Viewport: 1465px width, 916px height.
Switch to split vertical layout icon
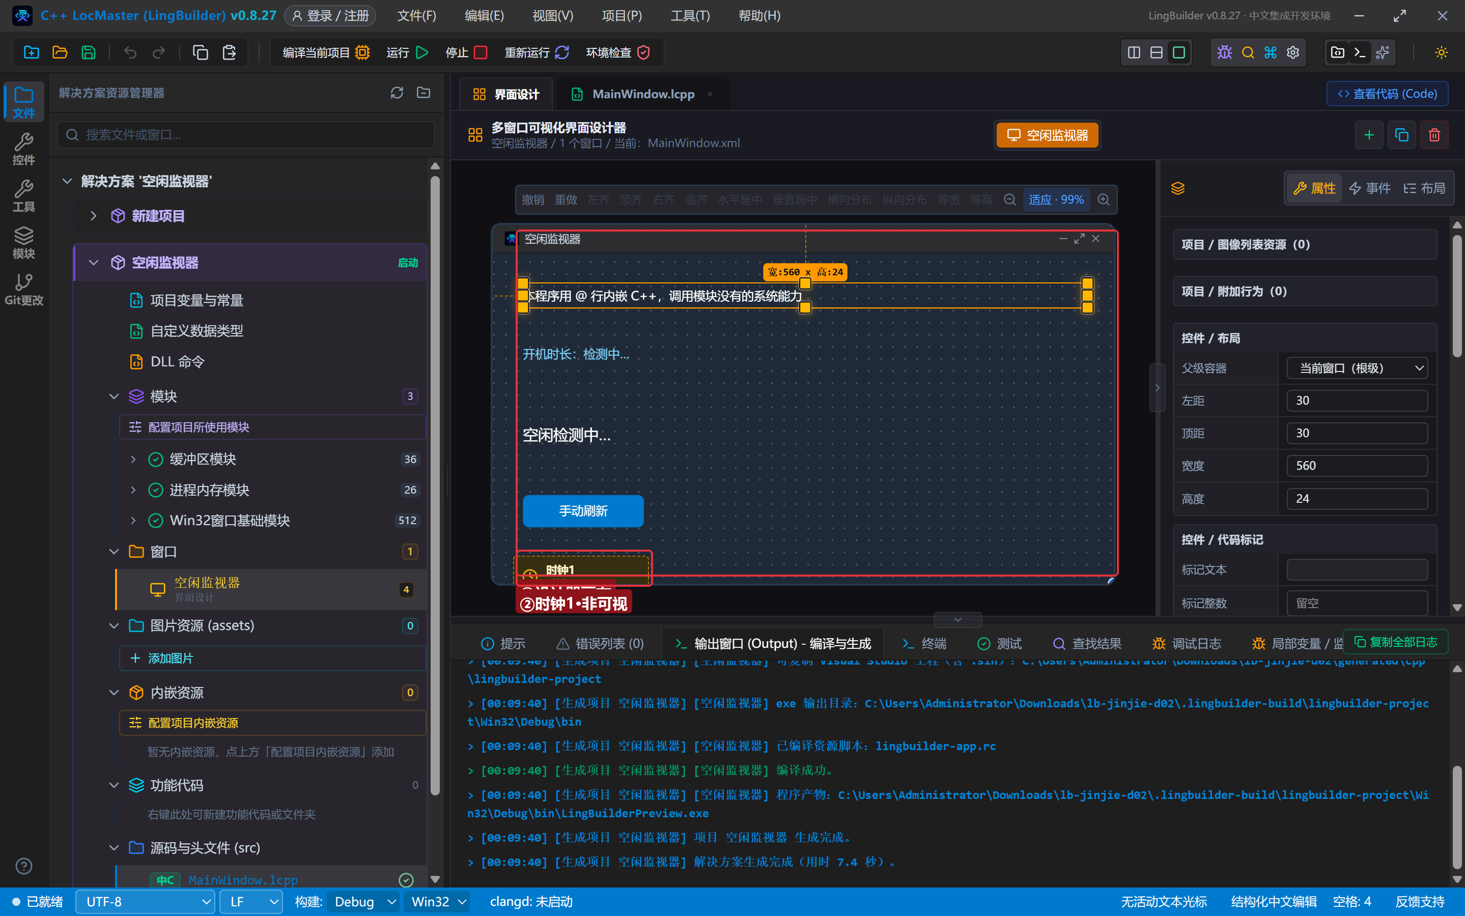(x=1134, y=53)
